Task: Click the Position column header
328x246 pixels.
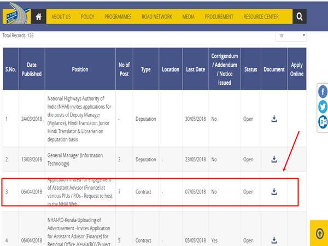Action: (x=80, y=69)
